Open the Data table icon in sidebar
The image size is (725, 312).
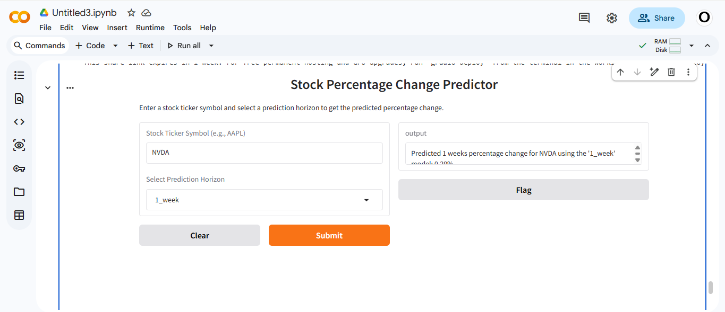pos(19,215)
